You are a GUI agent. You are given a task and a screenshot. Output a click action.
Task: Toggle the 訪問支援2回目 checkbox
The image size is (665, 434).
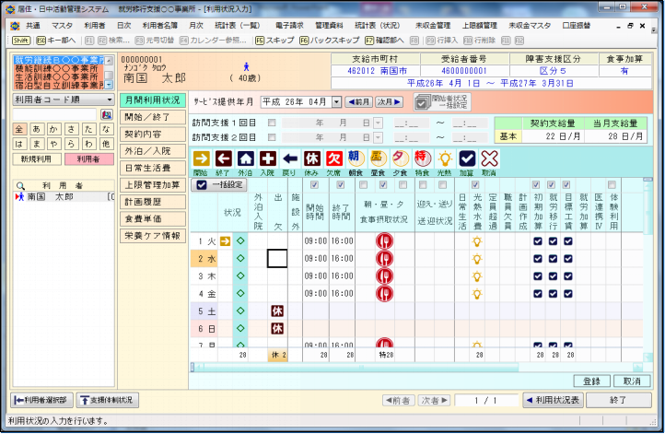pos(272,136)
